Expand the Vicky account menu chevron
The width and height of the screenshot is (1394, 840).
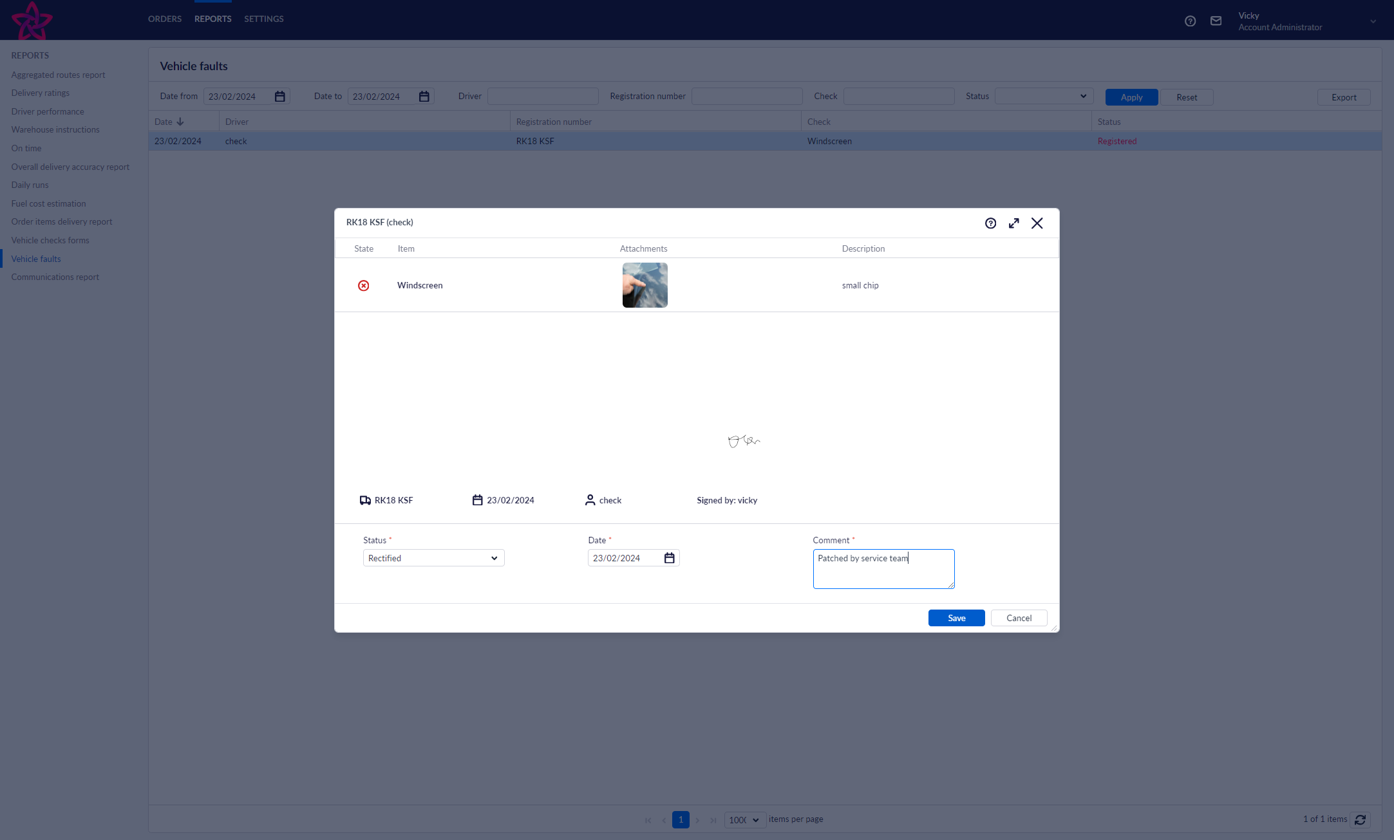tap(1373, 22)
